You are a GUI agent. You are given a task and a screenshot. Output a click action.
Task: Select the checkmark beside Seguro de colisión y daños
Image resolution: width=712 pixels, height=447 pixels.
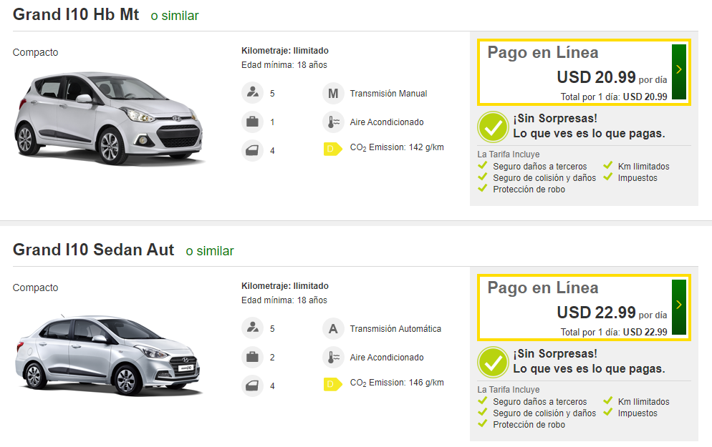483,177
